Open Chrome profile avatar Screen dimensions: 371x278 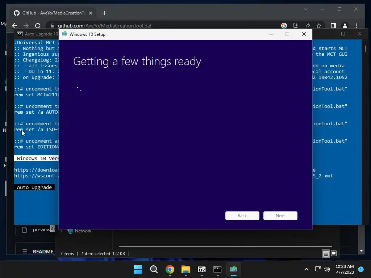(x=345, y=26)
